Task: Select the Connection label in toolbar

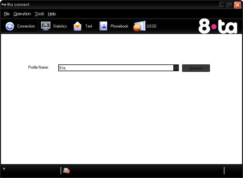Action: [x=26, y=26]
